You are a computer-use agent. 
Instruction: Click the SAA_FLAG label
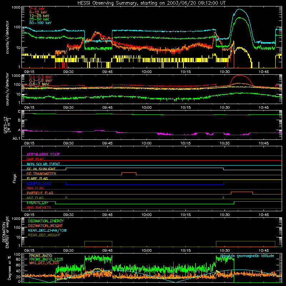35,188
